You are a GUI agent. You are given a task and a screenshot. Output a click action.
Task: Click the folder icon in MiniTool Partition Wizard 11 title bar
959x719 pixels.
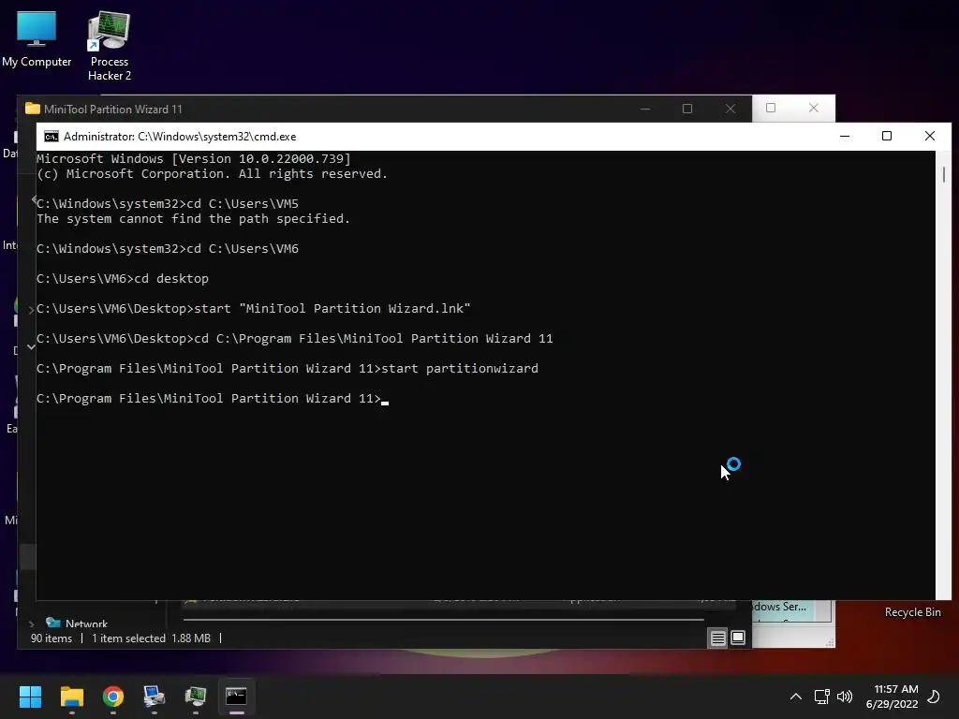[x=33, y=109]
